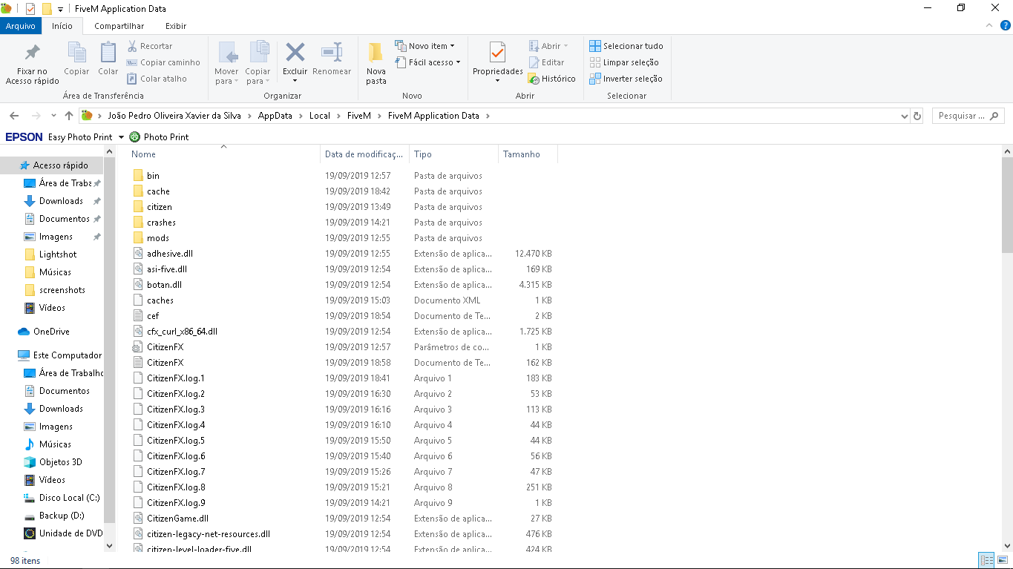Viewport: 1013px width, 569px height.
Task: Select all items with Selecionar tudo
Action: [x=626, y=46]
